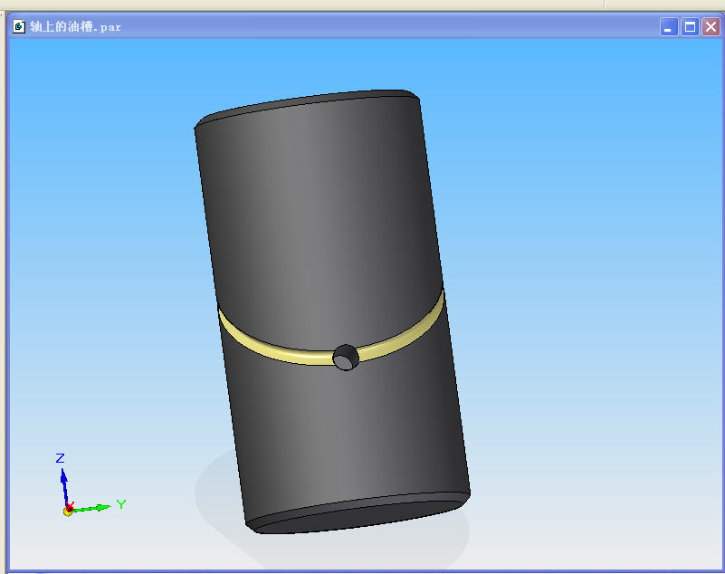Select the top chamfered face of cylinder

click(x=305, y=104)
